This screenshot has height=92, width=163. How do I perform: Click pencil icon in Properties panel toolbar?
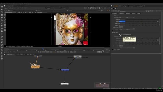(x=117, y=8)
